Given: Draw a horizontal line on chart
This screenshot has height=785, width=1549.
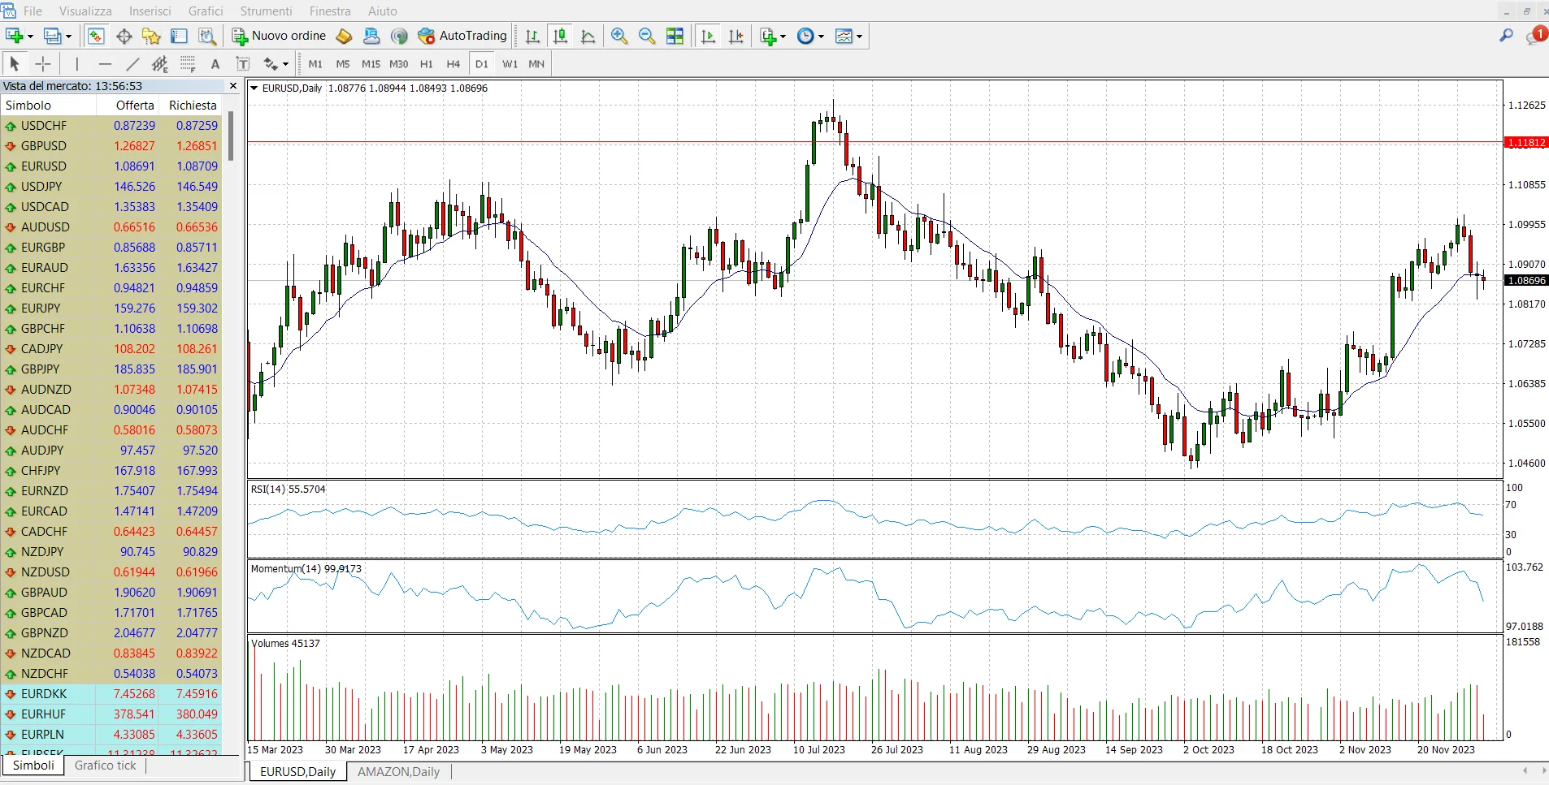Looking at the screenshot, I should 105,64.
